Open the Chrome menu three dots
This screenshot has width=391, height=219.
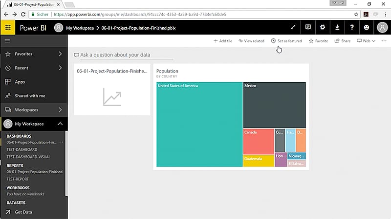(386, 15)
